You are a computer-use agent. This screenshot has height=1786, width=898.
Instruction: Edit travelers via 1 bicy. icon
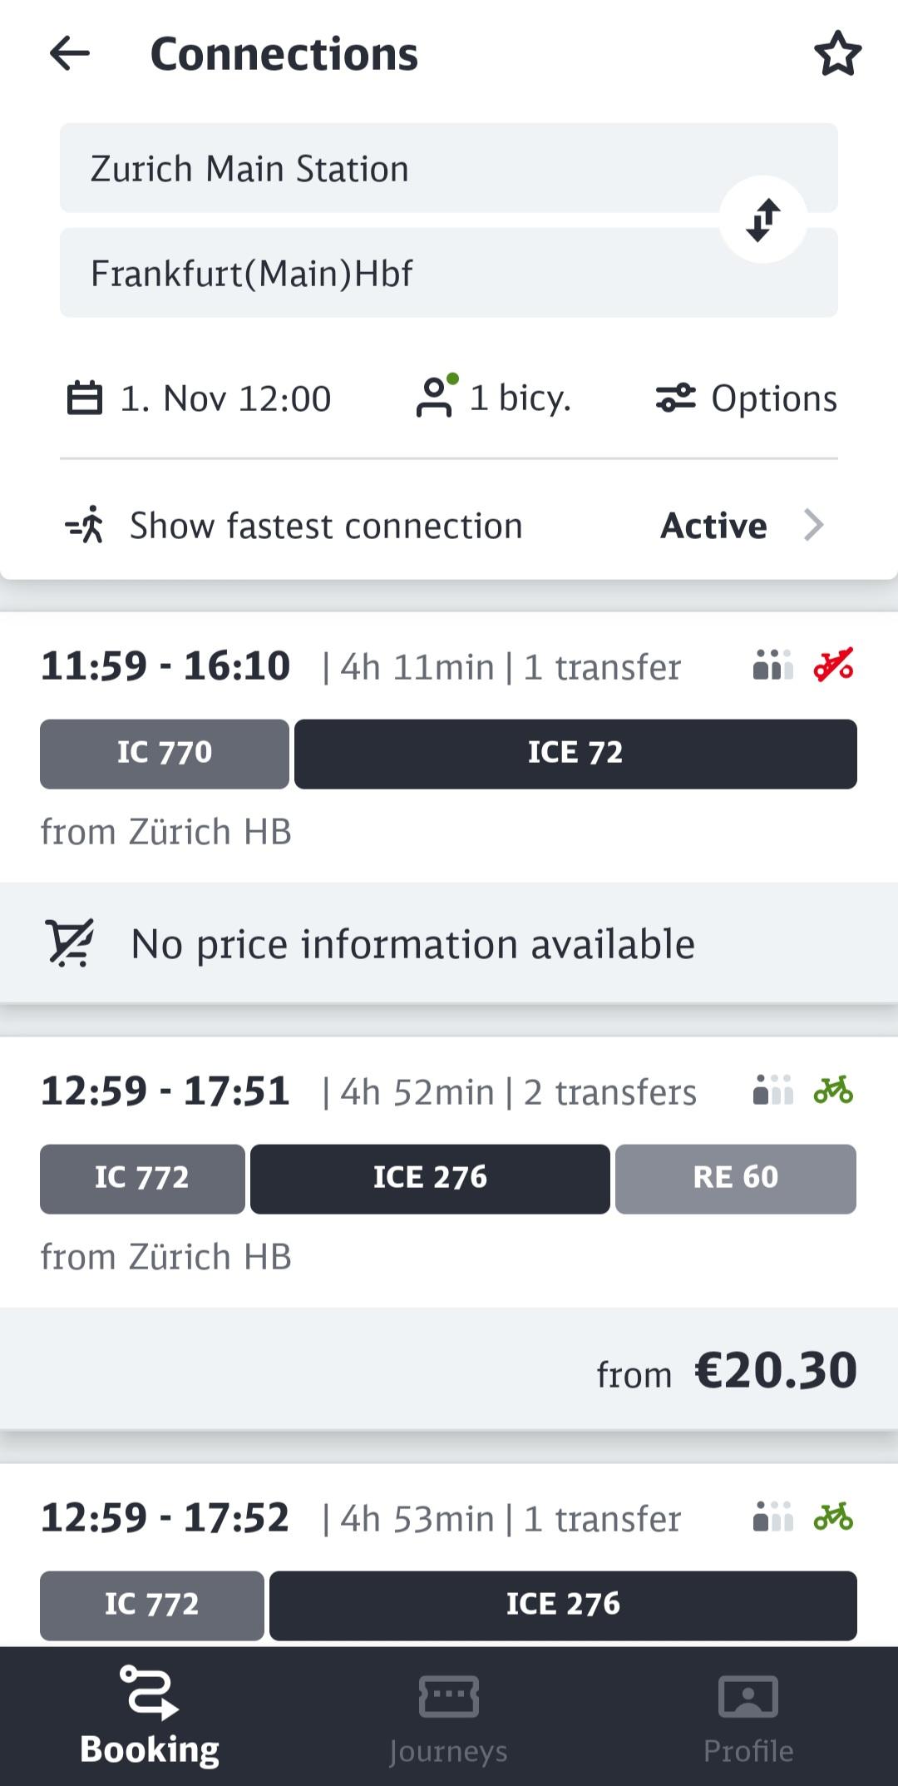pyautogui.click(x=493, y=397)
